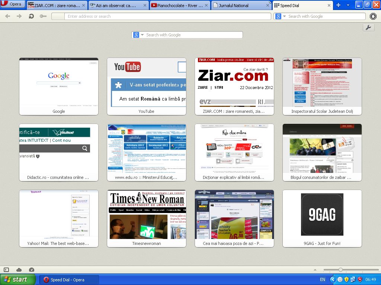Click the Google icon in Speed Dial search
381x285 pixels.
pyautogui.click(x=136, y=35)
